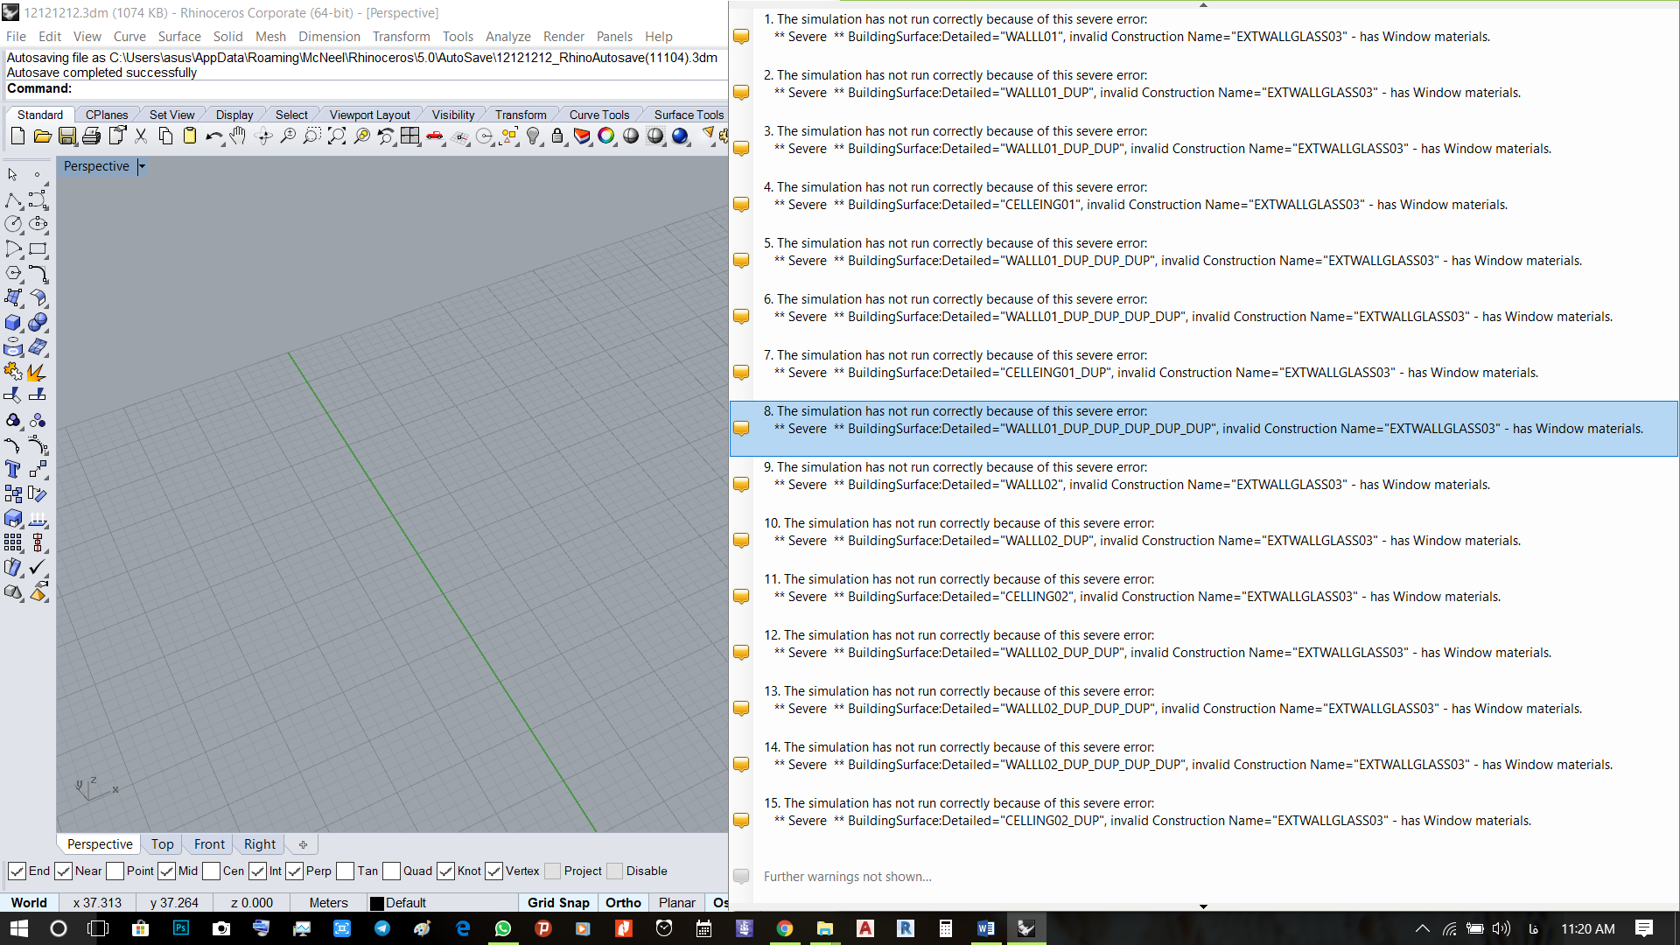
Task: Enable the Cen osnap checkbox
Action: 211,871
